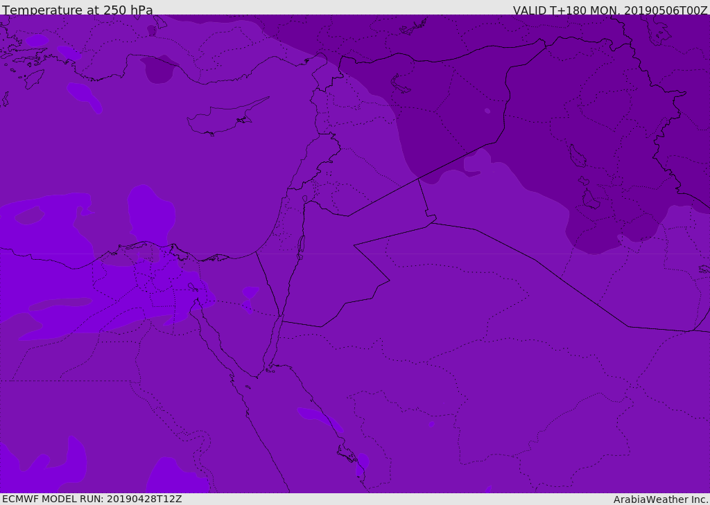
Task: Click the Sea of Galilee outline
Action: pos(304,200)
